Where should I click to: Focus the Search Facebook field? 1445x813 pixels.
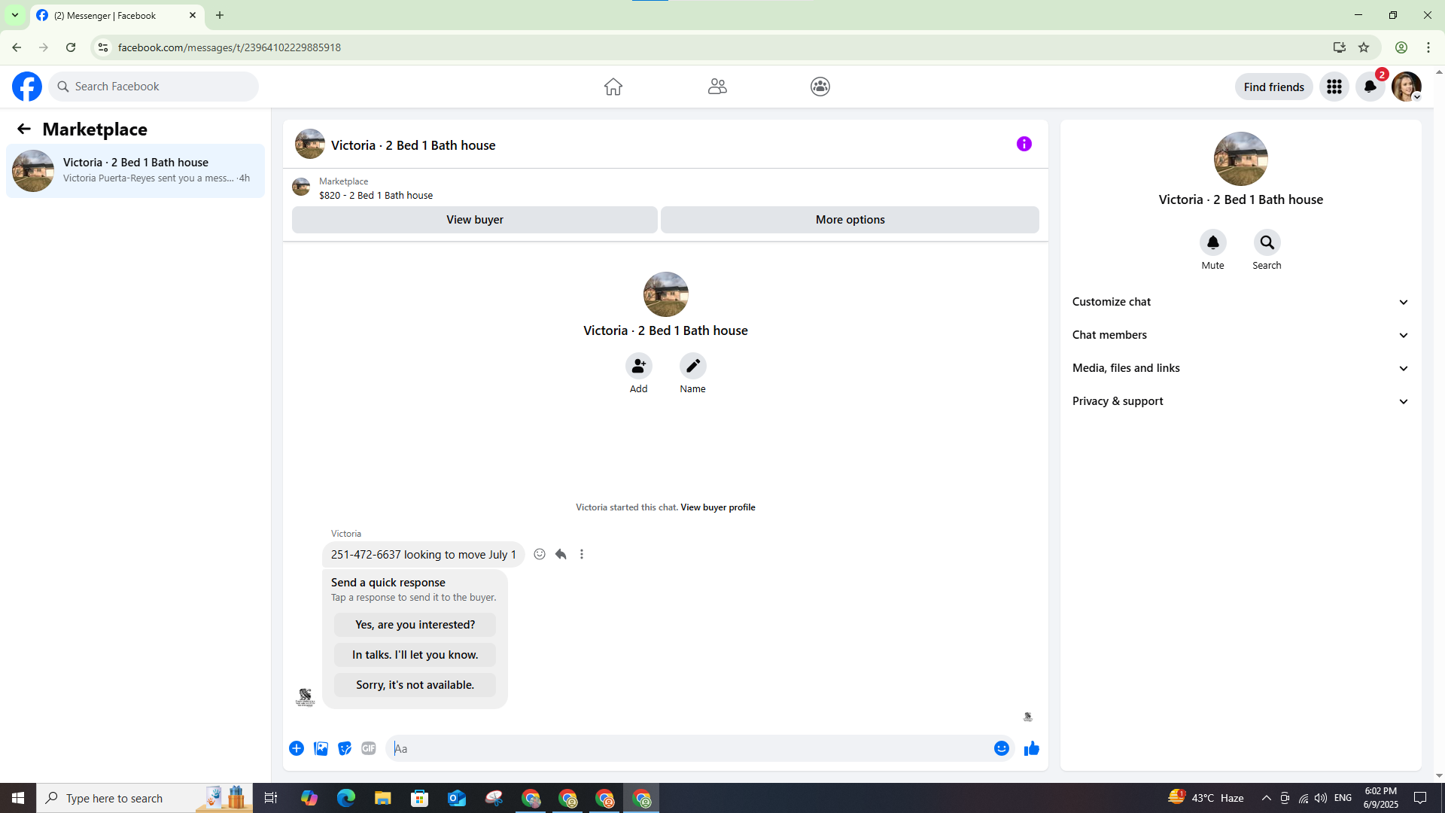click(154, 87)
